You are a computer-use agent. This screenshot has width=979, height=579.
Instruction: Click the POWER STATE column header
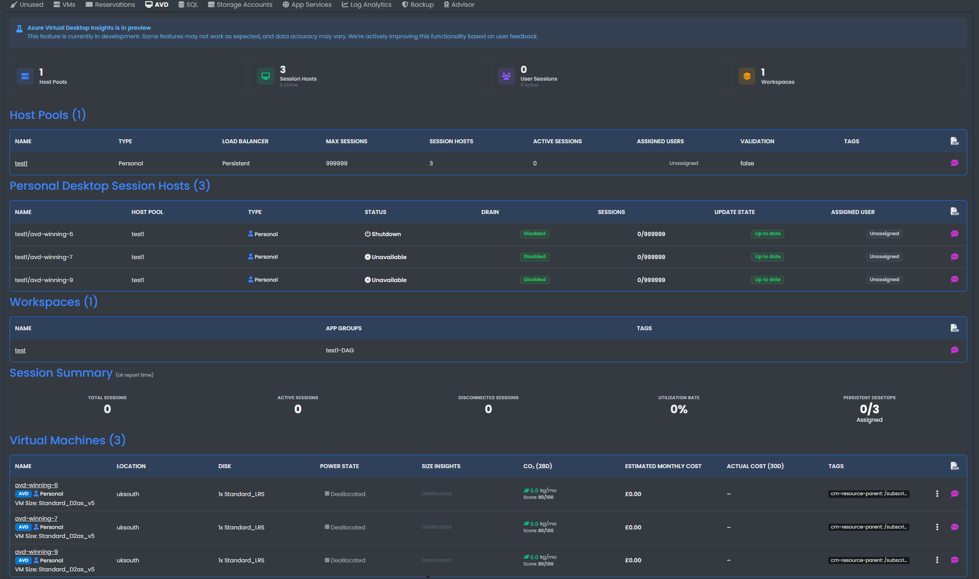click(x=339, y=466)
